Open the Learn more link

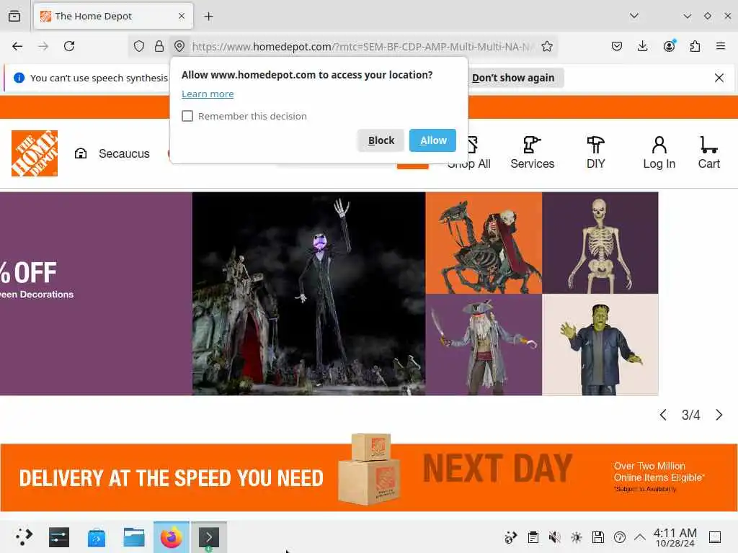208,94
